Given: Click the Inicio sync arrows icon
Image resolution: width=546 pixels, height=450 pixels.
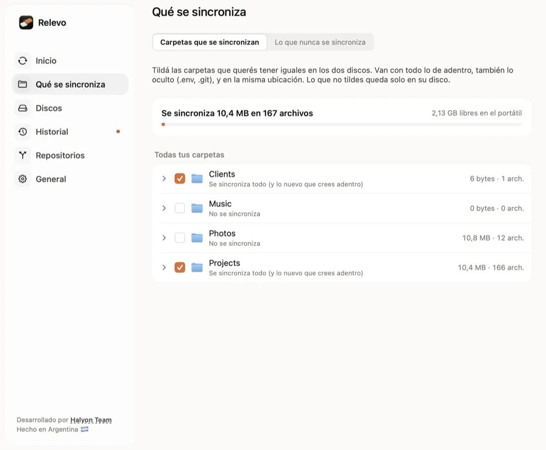Looking at the screenshot, I should click(23, 61).
